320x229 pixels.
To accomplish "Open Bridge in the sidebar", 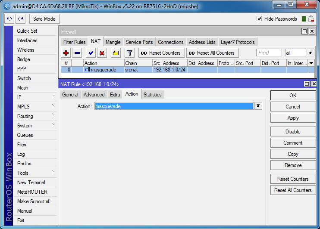I will 35,59.
